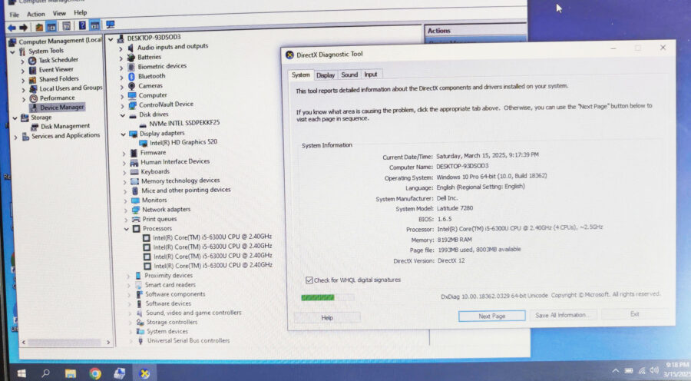Viewport: 691px width, 381px height.
Task: Click the left tree horizontal scrollbar
Action: click(64, 342)
